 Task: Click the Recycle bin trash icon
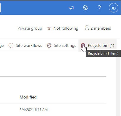83,45
